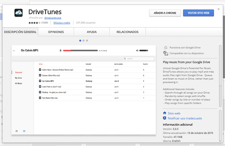Click the file icon beside Mashup - I'm glad you came

[40, 92]
